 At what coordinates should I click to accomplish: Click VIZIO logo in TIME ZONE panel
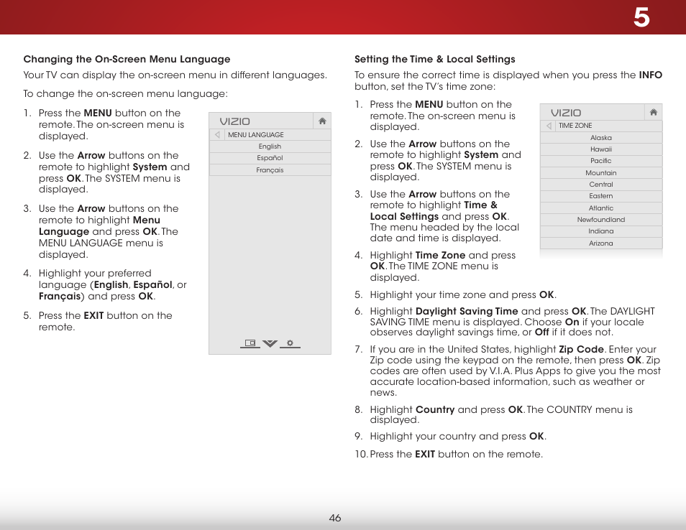[x=566, y=113]
